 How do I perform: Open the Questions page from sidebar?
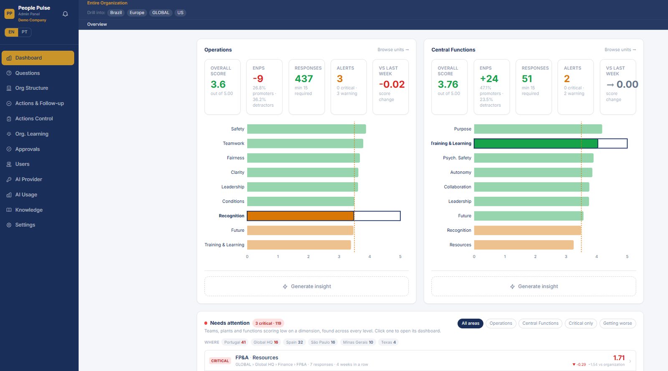(38, 73)
